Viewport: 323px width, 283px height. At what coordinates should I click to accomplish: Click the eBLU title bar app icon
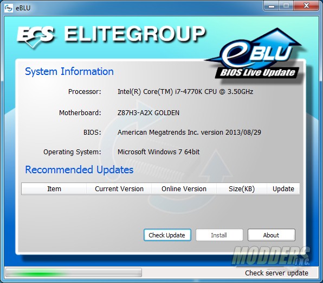click(x=9, y=8)
